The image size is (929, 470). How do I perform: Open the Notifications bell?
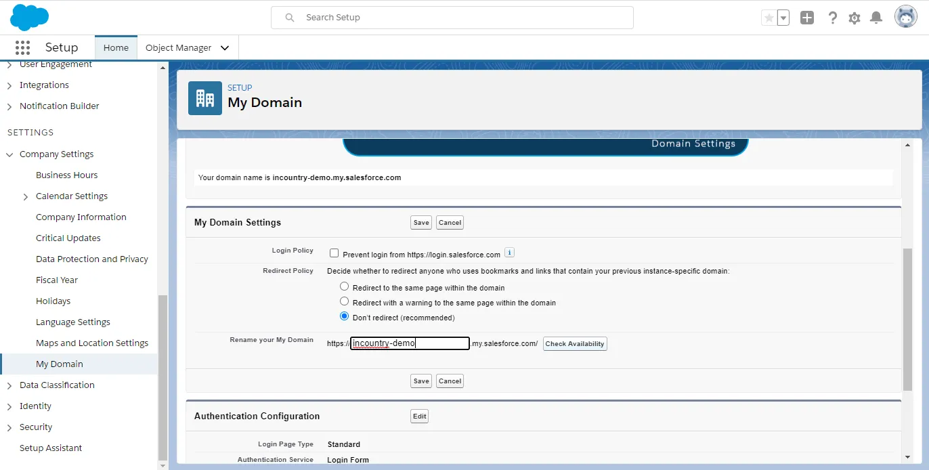click(876, 18)
